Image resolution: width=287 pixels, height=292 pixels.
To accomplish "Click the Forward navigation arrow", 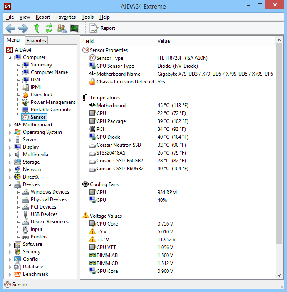I will point(23,28).
